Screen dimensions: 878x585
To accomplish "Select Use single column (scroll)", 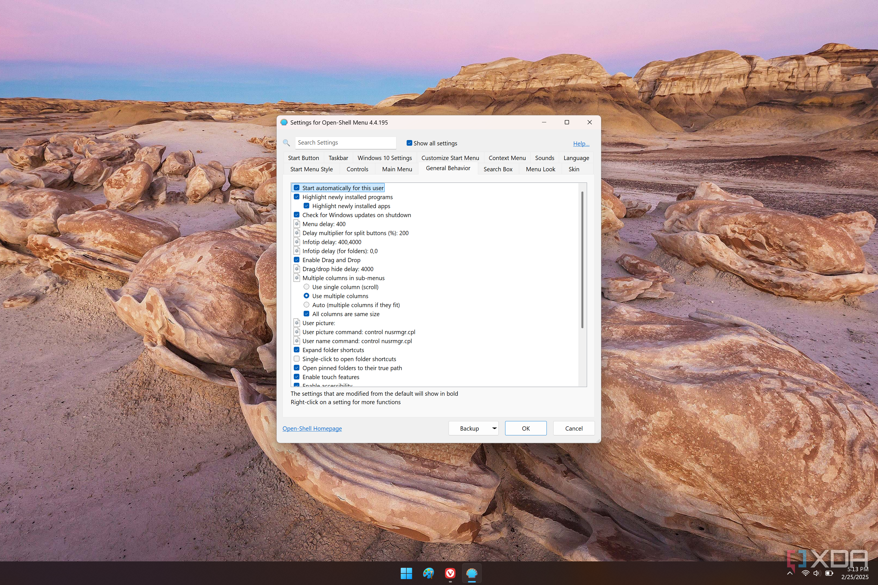I will click(x=306, y=287).
